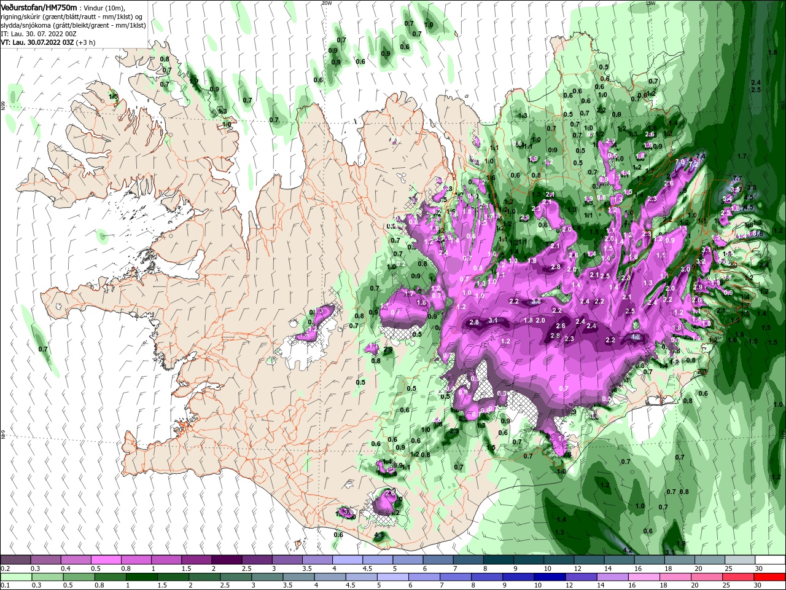Click the 'Veðurstofan/HM750m' map title

point(39,7)
